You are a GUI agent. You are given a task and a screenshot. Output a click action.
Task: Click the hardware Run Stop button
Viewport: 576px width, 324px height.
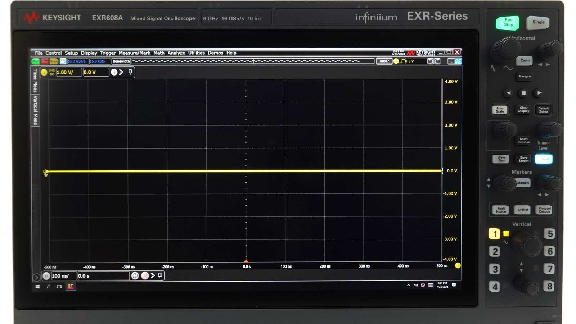coord(508,23)
